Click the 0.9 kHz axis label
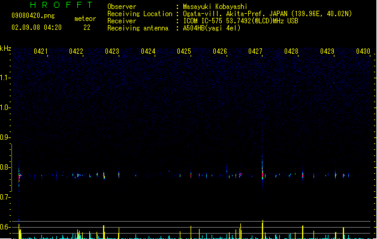The image size is (377, 239). [x=5, y=137]
